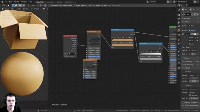Open the viewport Select menu
200x112 pixels.
click(x=25, y=9)
